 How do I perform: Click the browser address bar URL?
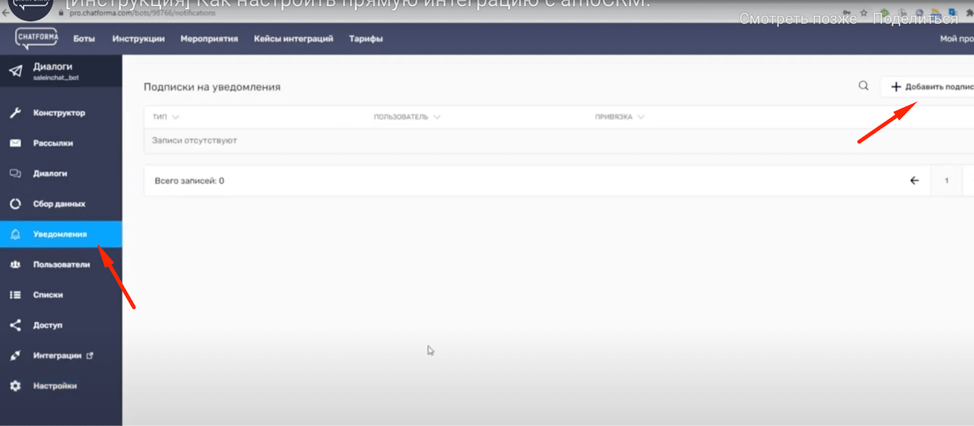click(142, 13)
